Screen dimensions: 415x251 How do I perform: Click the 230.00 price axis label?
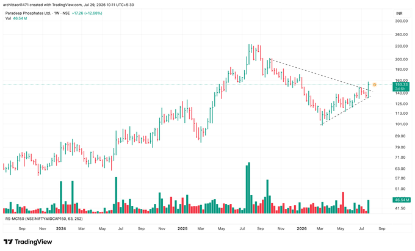tap(401, 46)
